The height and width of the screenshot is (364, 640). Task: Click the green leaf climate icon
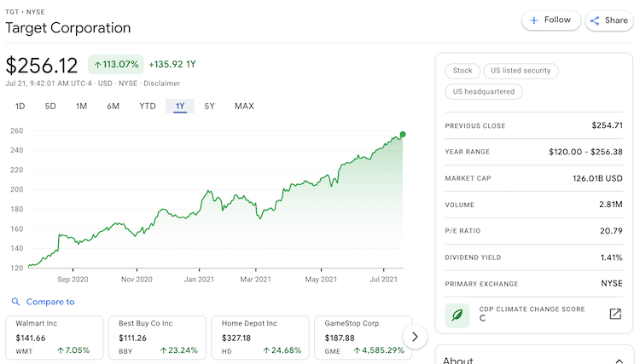457,315
